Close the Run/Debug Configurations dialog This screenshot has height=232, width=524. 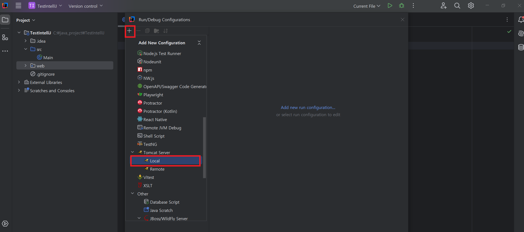point(403,20)
